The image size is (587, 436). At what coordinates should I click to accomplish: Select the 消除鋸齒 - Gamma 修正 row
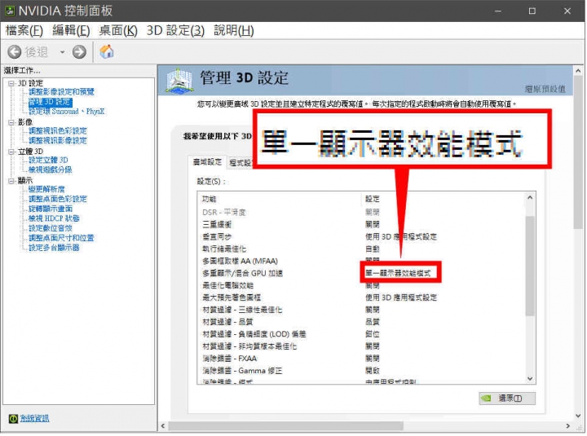(x=361, y=372)
